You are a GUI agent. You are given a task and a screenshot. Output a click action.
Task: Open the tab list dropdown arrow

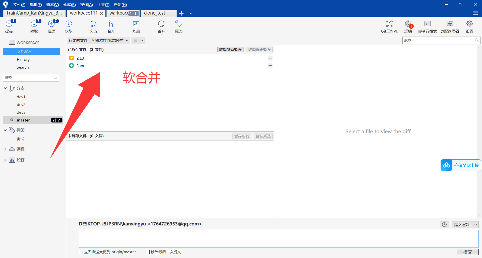[191, 14]
